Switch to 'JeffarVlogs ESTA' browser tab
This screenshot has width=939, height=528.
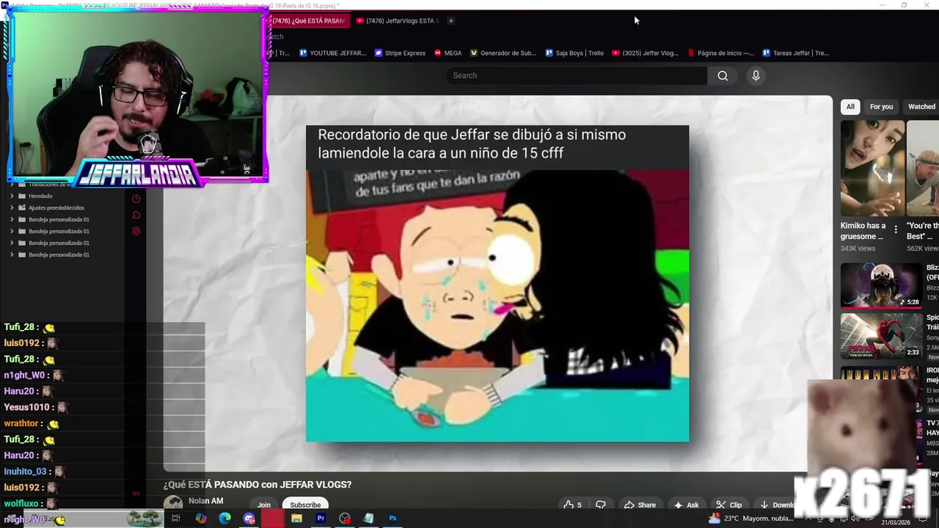(x=397, y=21)
